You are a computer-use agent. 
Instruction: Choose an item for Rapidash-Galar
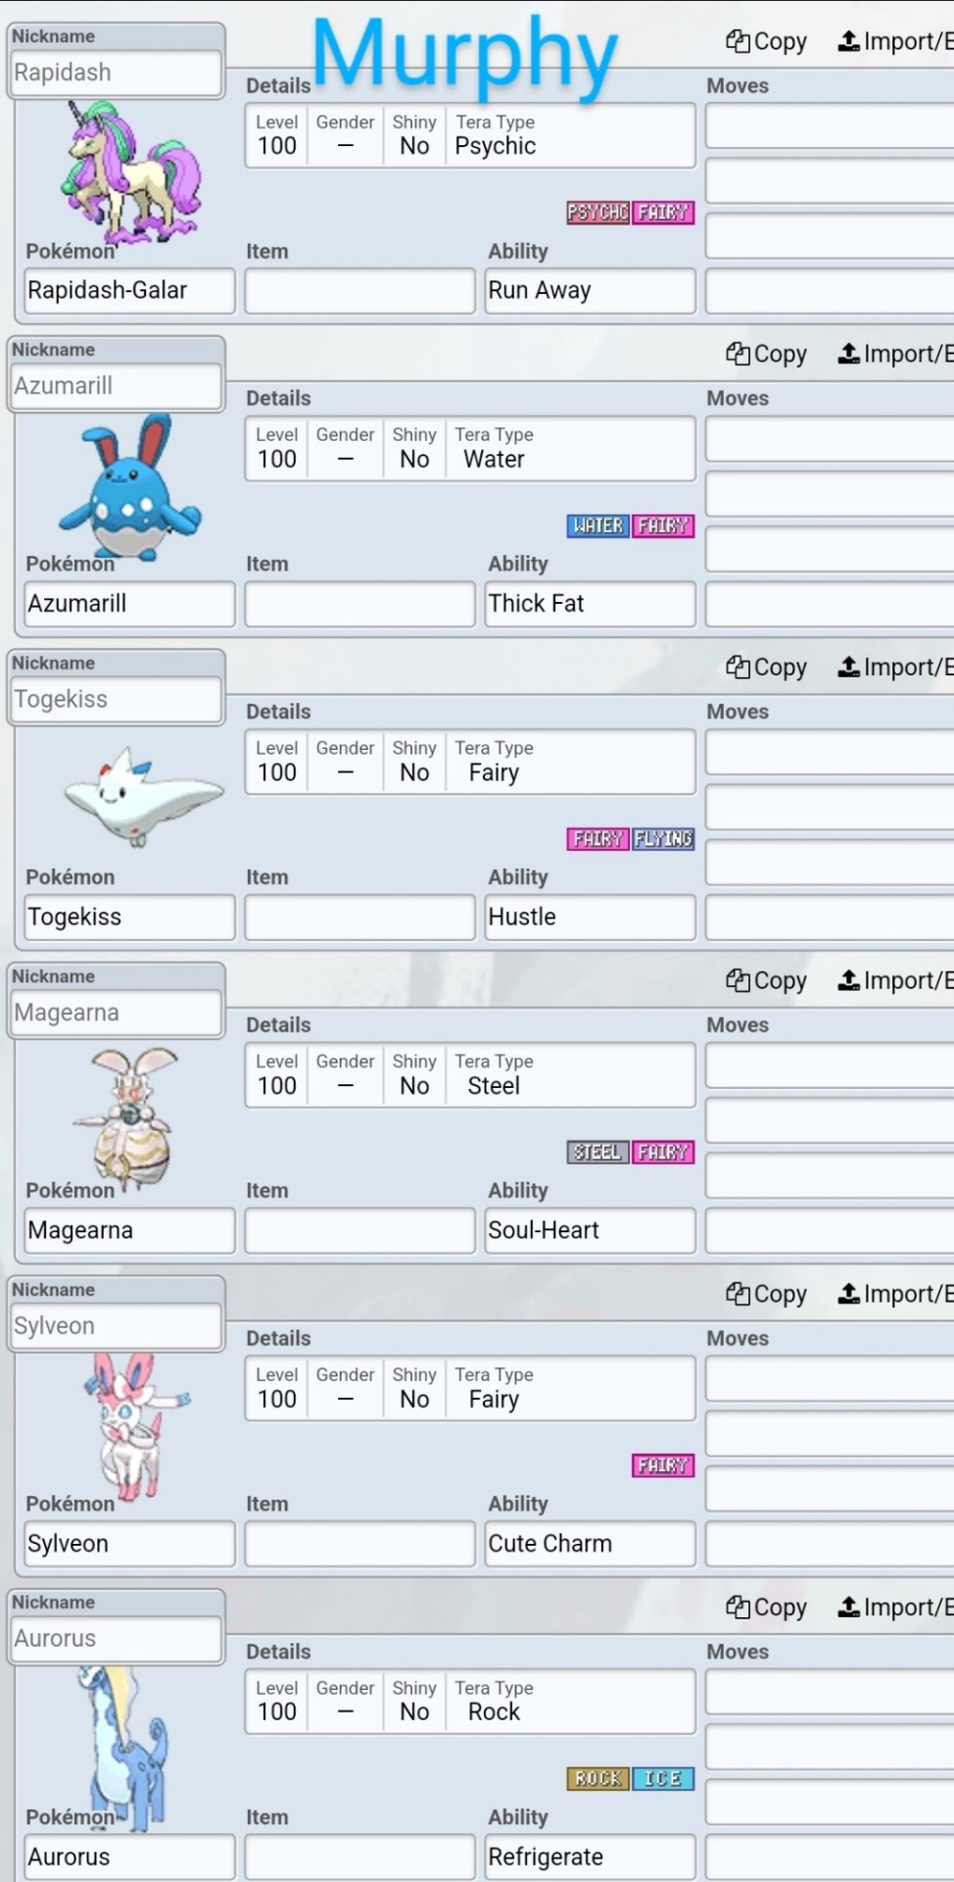359,291
